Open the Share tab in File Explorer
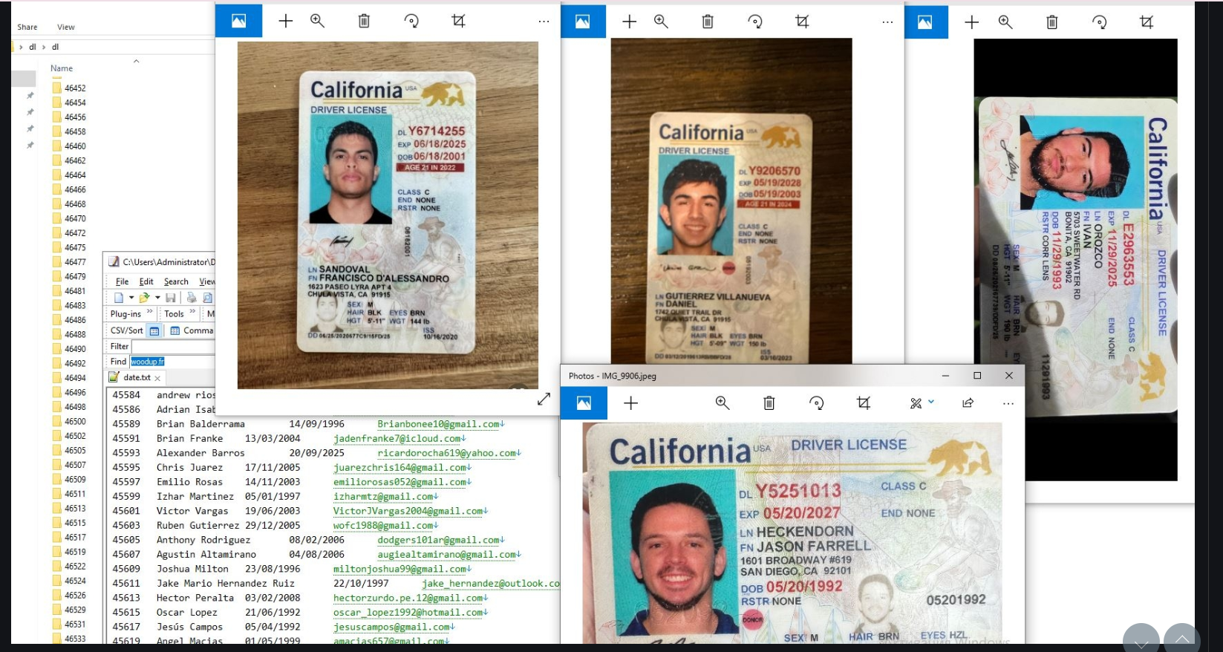 (27, 27)
